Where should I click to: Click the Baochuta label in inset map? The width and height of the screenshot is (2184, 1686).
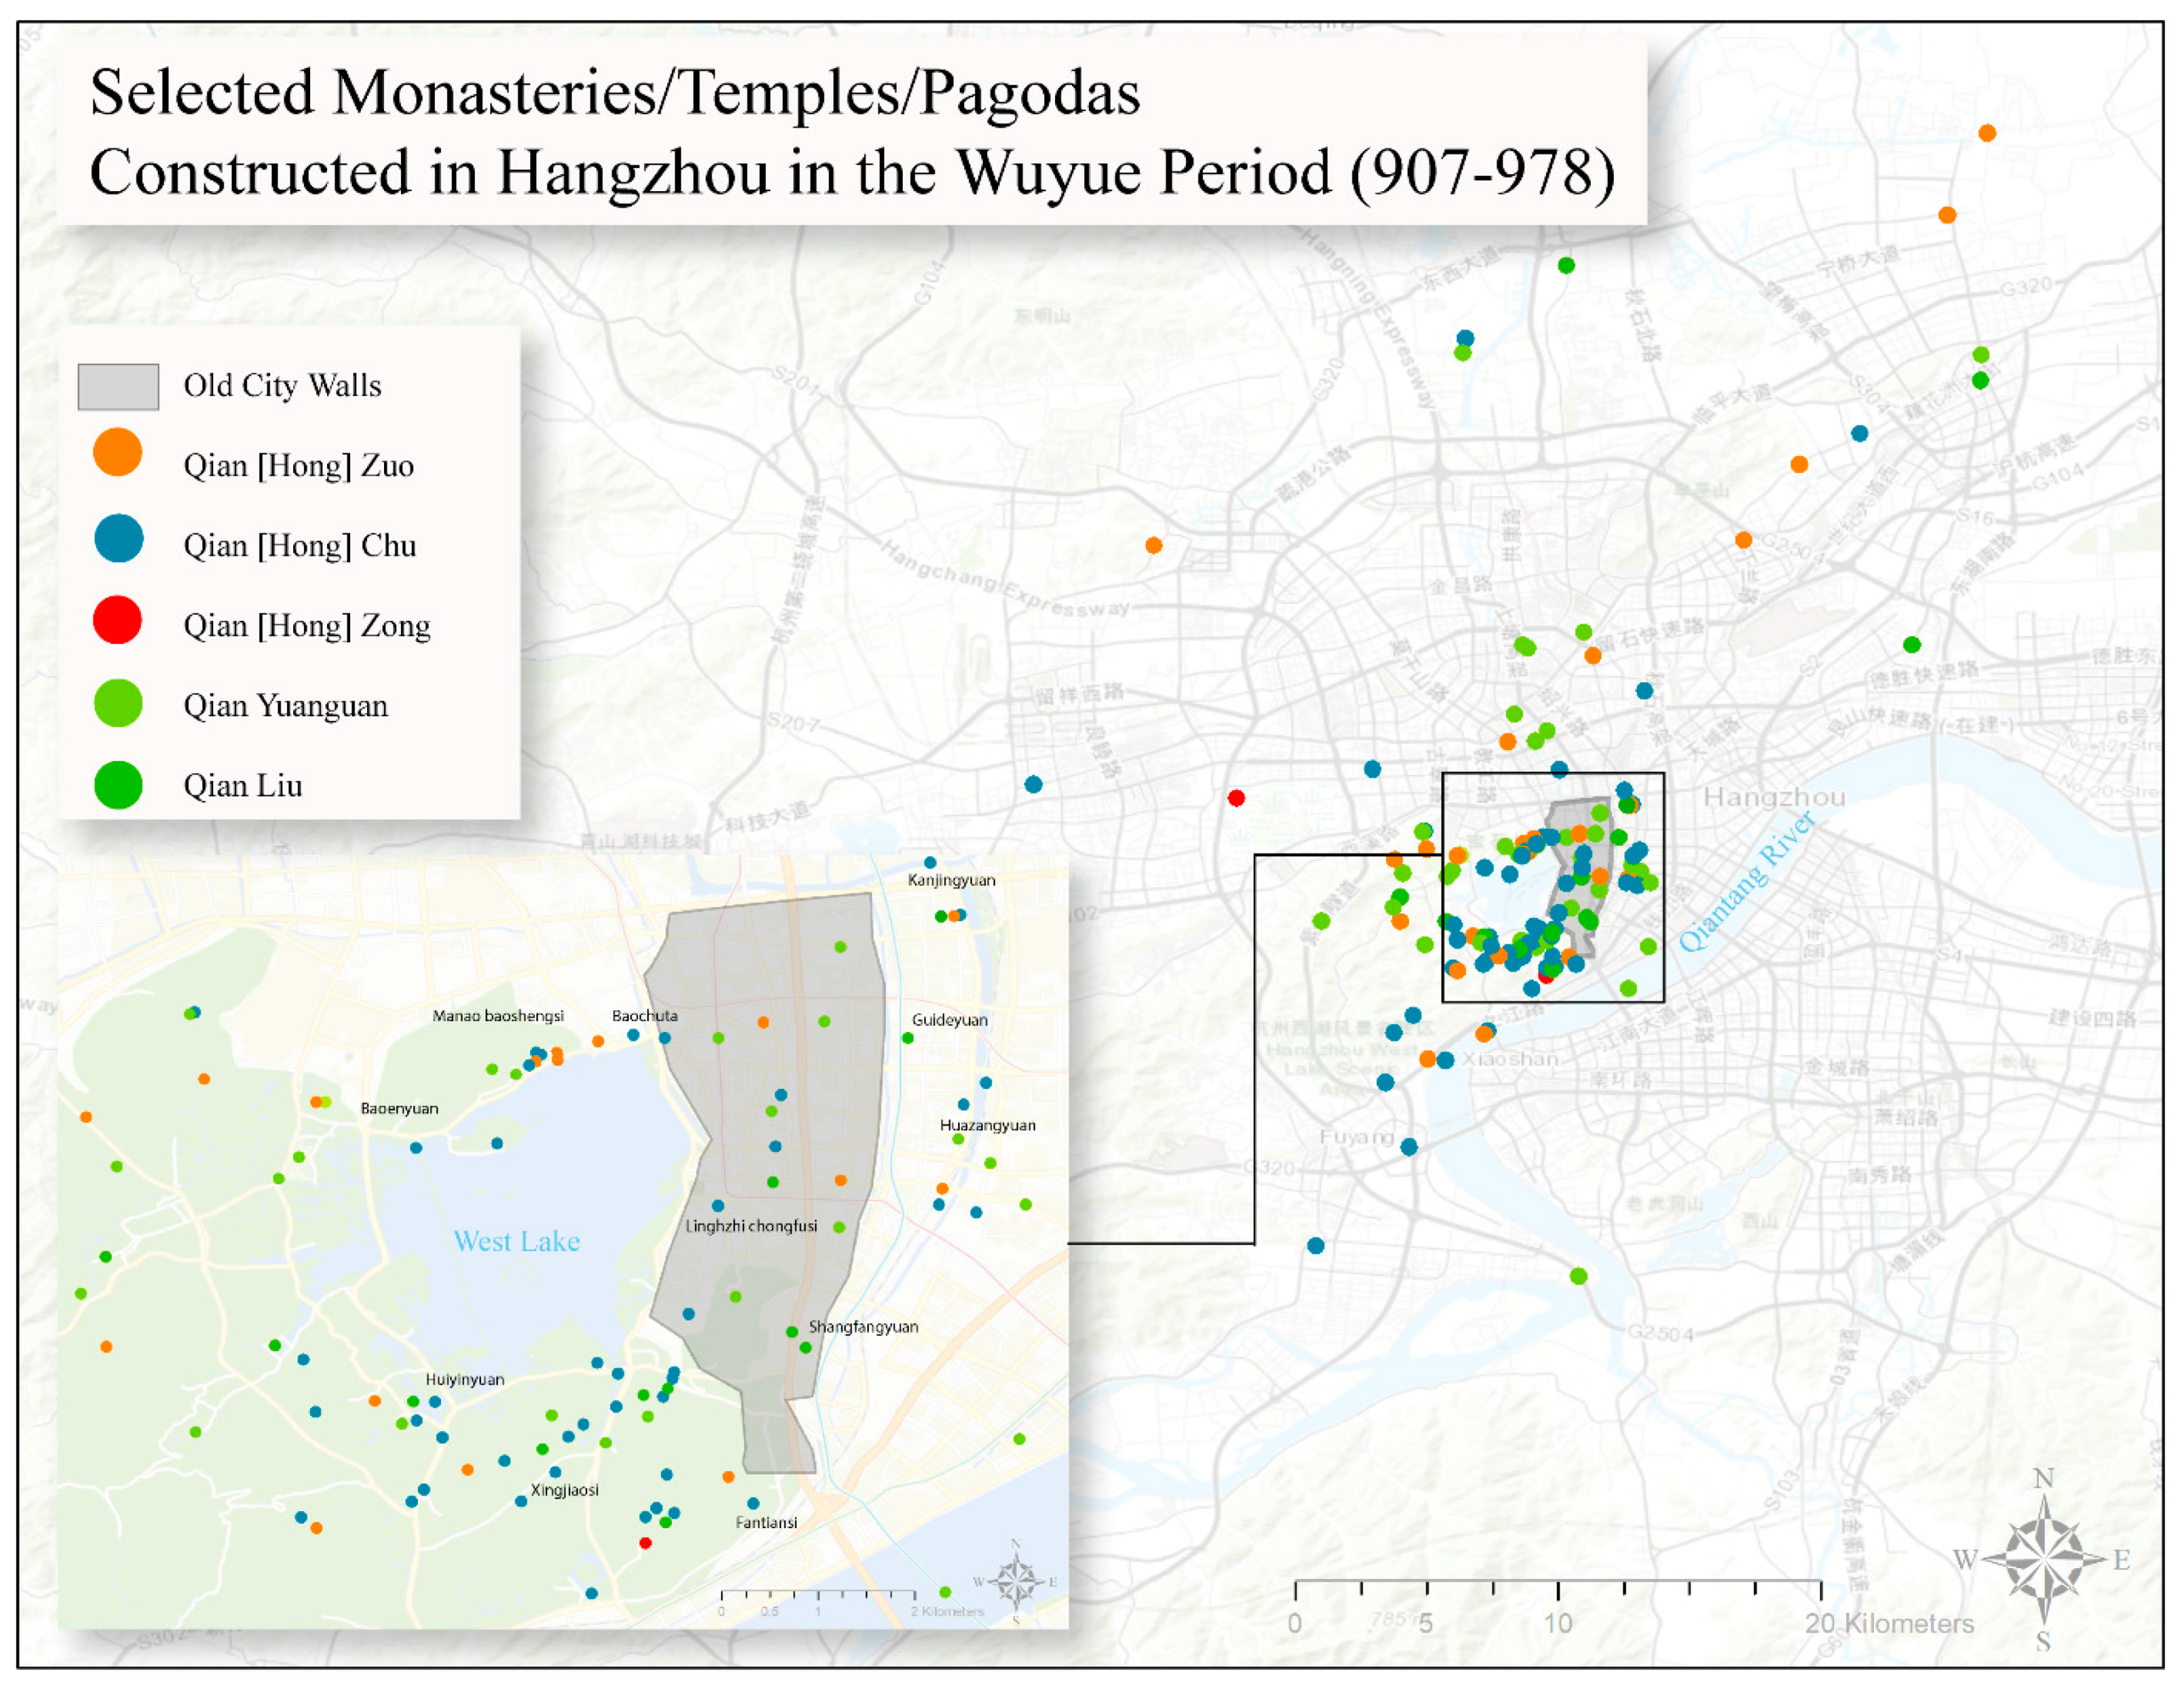click(x=644, y=1015)
